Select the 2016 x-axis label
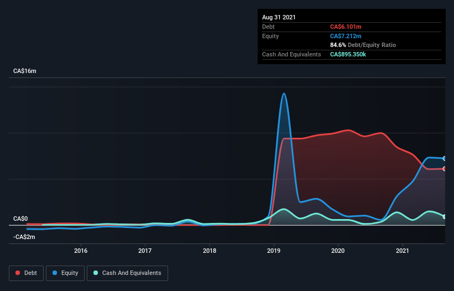The image size is (454, 291). coord(81,251)
